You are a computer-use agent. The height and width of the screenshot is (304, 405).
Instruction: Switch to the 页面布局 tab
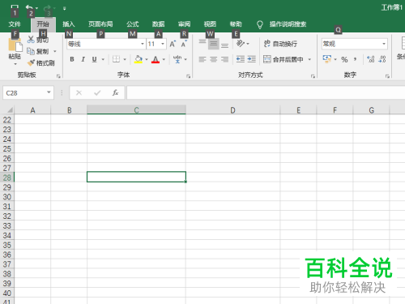pyautogui.click(x=100, y=24)
